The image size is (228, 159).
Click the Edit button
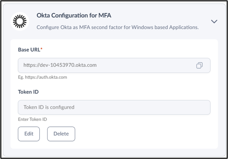click(x=29, y=134)
